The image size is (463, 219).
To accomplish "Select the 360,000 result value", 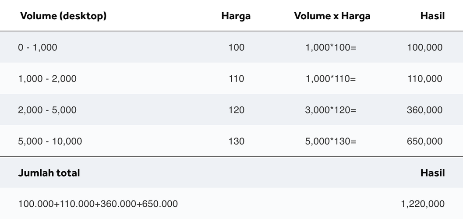I will [x=425, y=110].
